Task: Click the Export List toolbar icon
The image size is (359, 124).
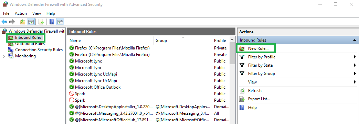Action: point(41,22)
